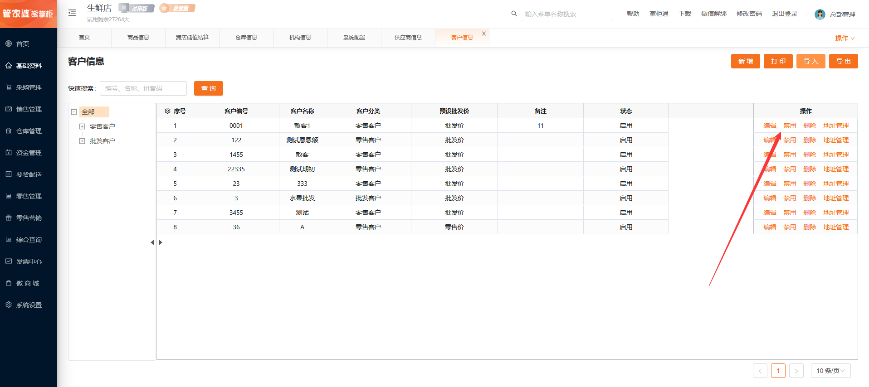
Task: Click the 试用版 trial badge
Action: tap(136, 8)
